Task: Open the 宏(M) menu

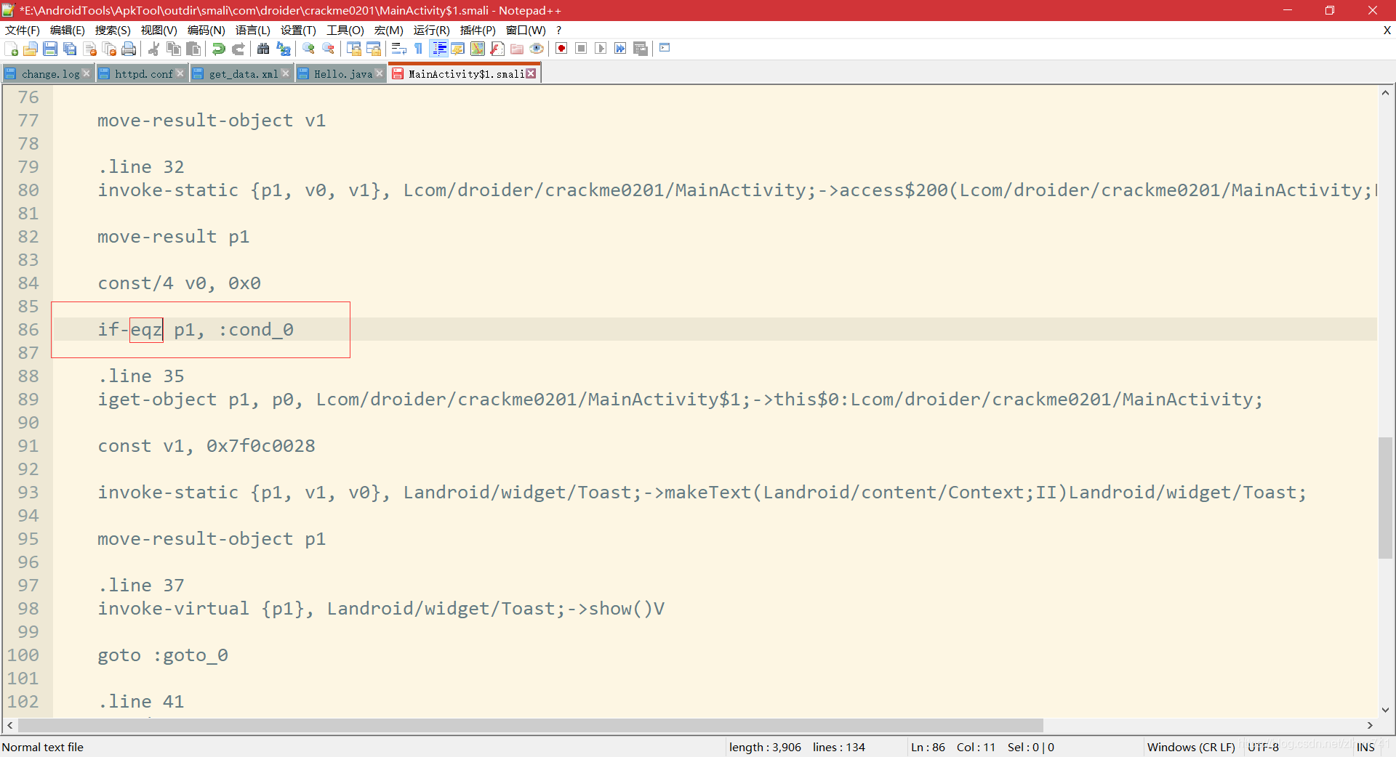Action: point(388,30)
